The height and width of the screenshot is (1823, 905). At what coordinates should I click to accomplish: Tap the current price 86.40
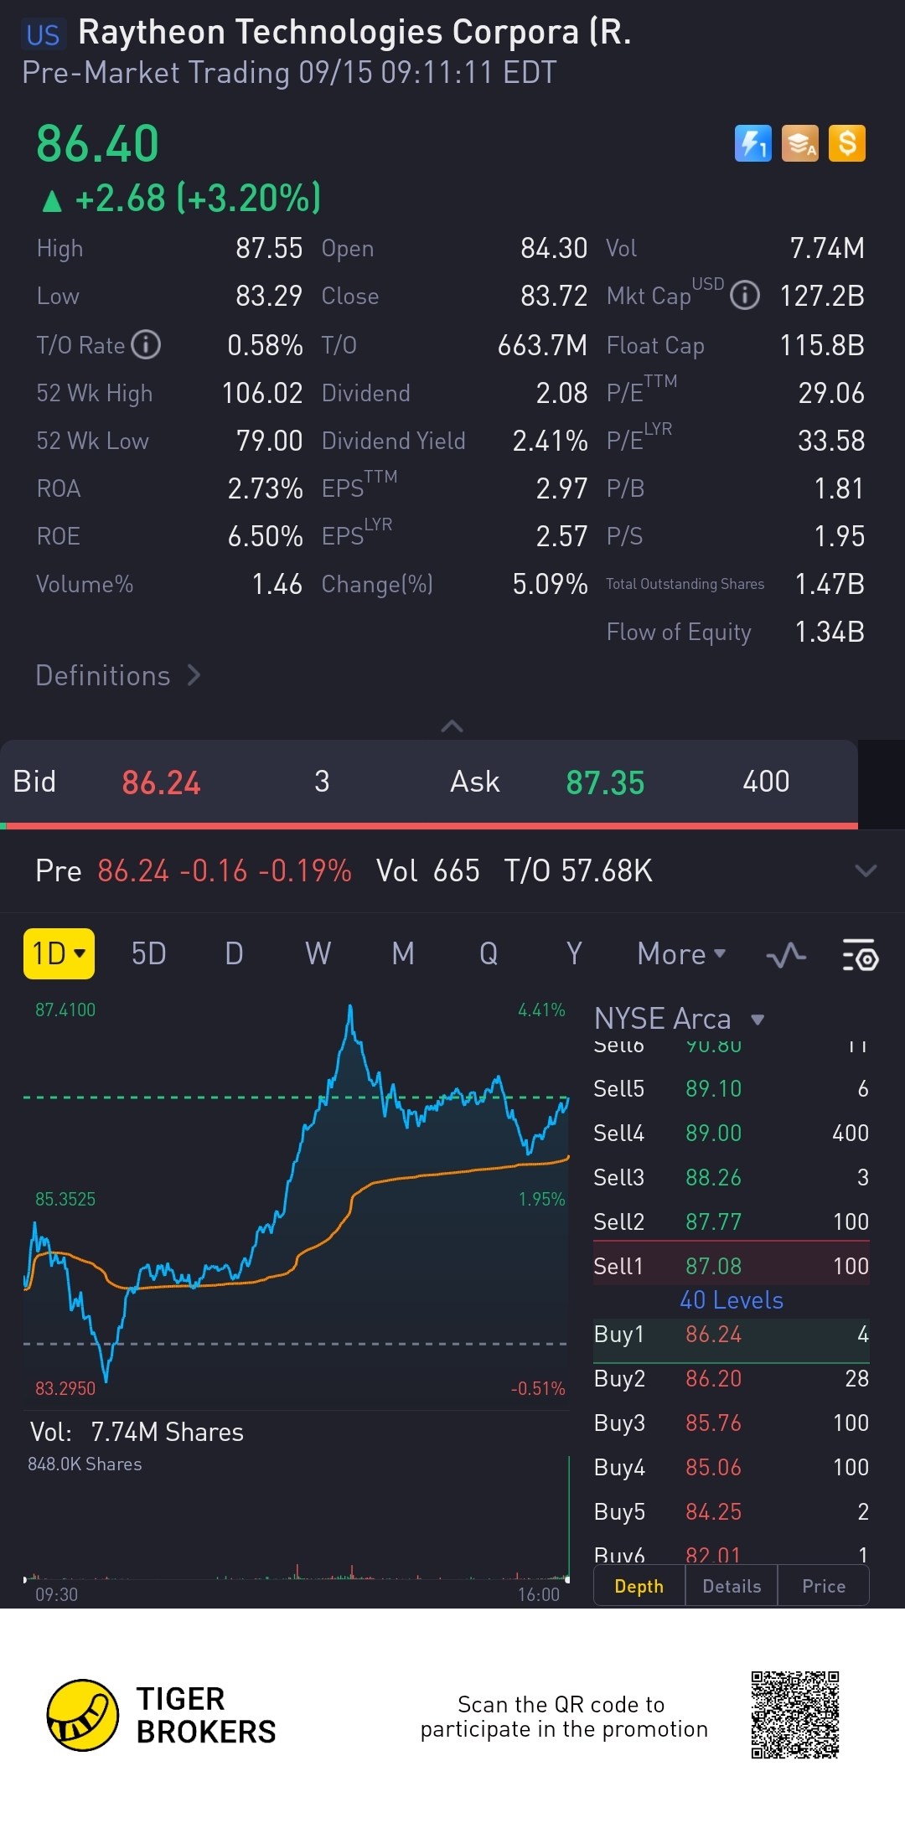click(x=97, y=143)
